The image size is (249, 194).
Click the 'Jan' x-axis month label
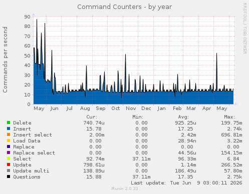click(161, 108)
